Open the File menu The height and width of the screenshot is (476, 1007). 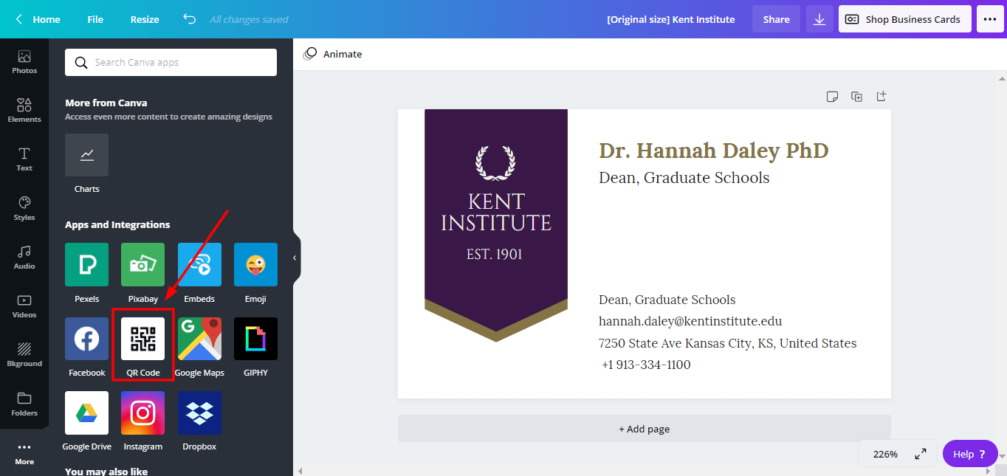(x=95, y=19)
